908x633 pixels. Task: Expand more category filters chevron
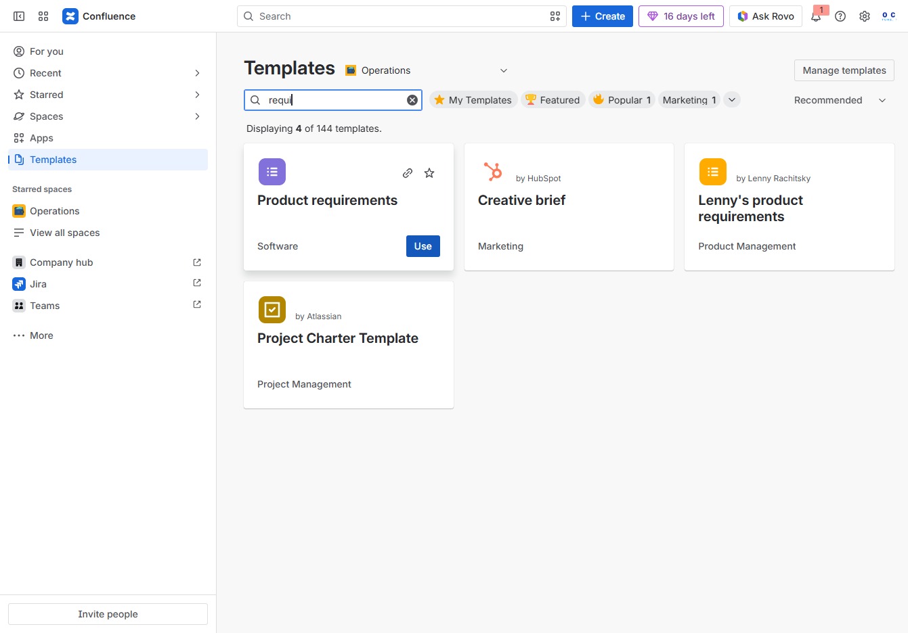pos(732,100)
